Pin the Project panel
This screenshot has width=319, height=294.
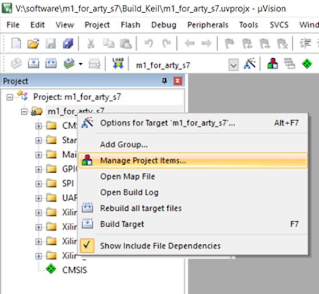click(165, 81)
